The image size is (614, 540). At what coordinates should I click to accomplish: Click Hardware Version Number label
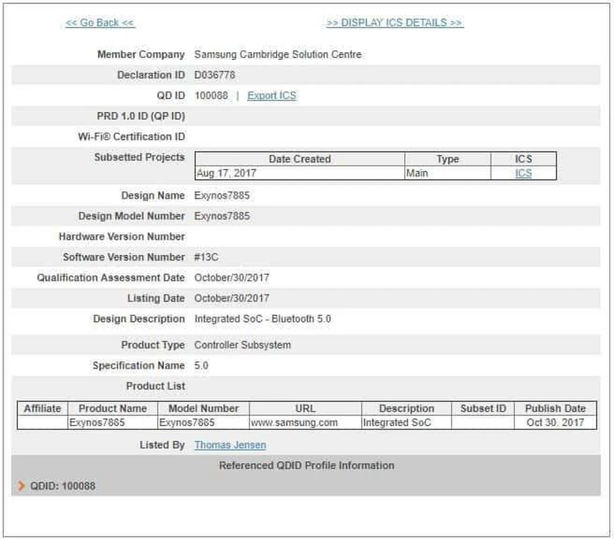(x=122, y=236)
